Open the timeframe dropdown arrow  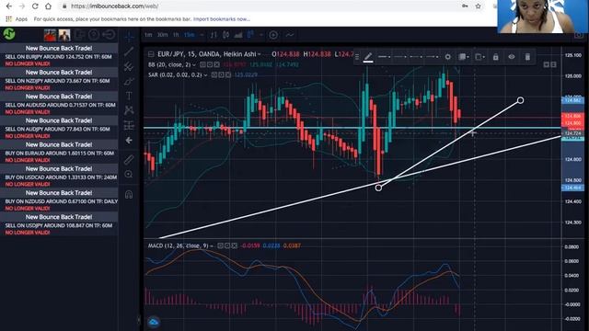pyautogui.click(x=202, y=35)
